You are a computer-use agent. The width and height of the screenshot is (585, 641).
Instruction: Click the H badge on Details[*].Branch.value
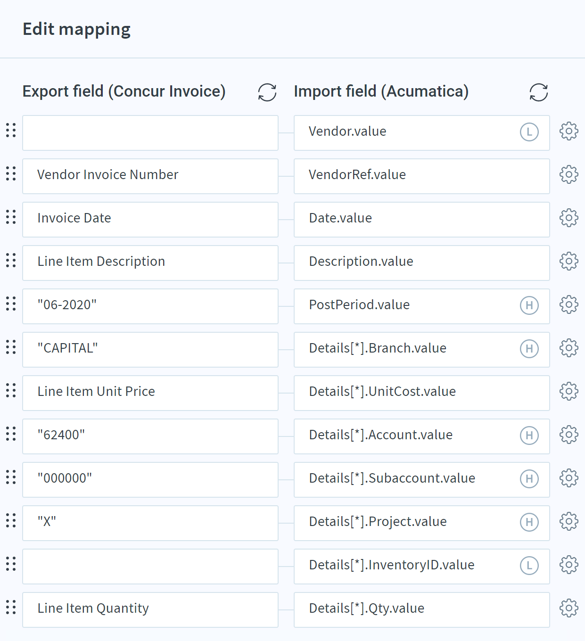tap(529, 349)
